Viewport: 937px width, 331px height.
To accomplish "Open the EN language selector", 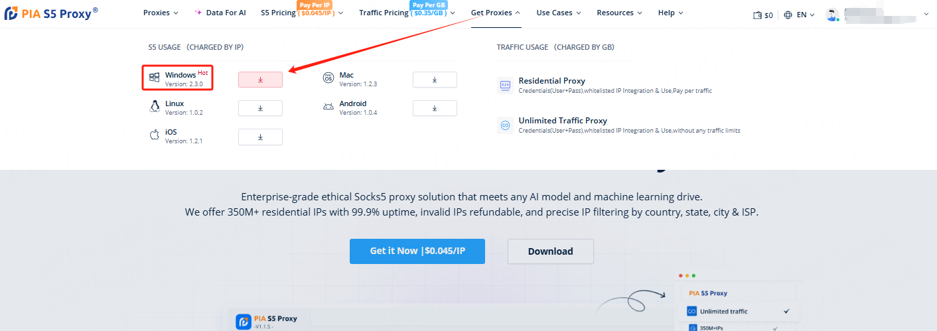I will pos(799,15).
